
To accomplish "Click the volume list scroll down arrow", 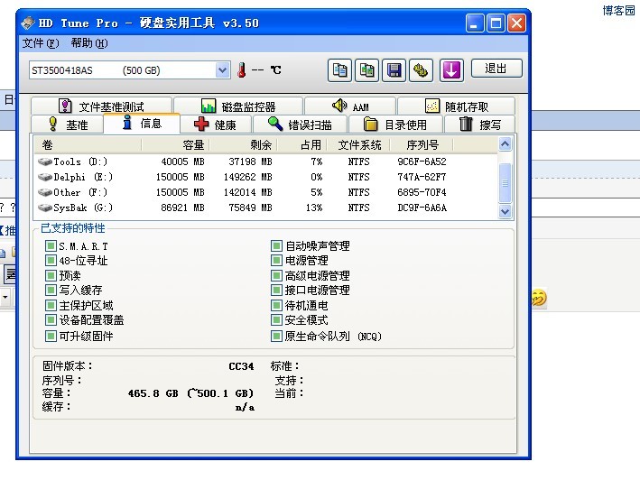I will tap(505, 212).
